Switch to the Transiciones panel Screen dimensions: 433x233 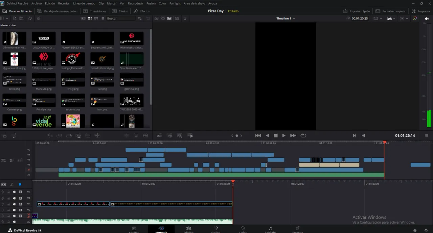point(94,11)
